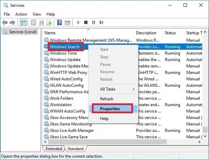Image resolution: width=209 pixels, height=160 pixels.
Task: Open the File menu
Action: pos(7,14)
